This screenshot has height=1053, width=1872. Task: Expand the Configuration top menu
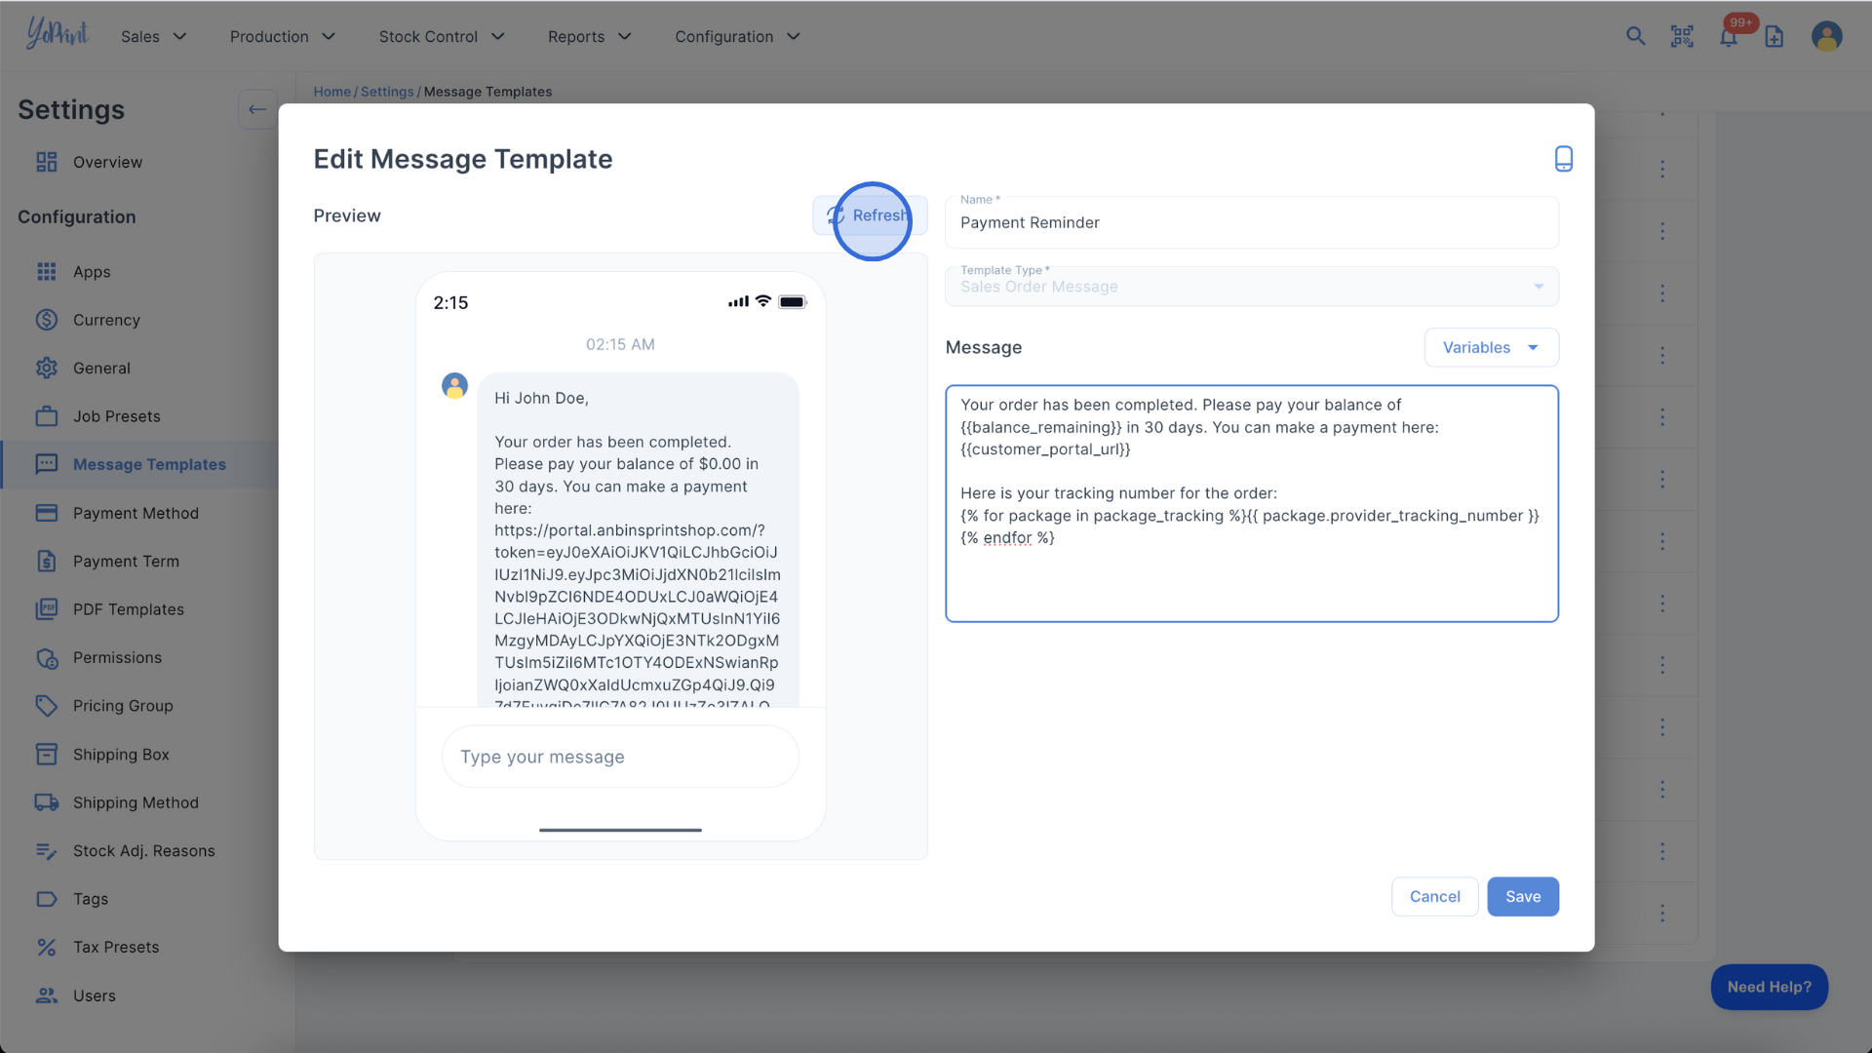737,36
